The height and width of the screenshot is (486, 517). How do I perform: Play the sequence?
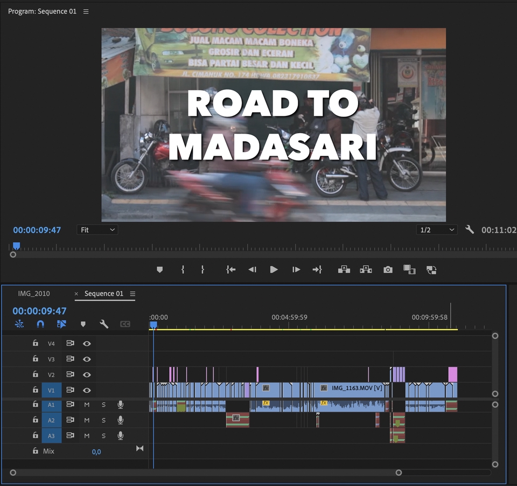(274, 270)
